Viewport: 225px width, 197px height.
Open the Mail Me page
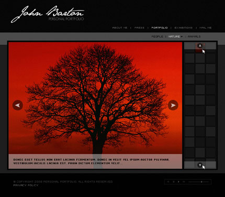click(206, 28)
